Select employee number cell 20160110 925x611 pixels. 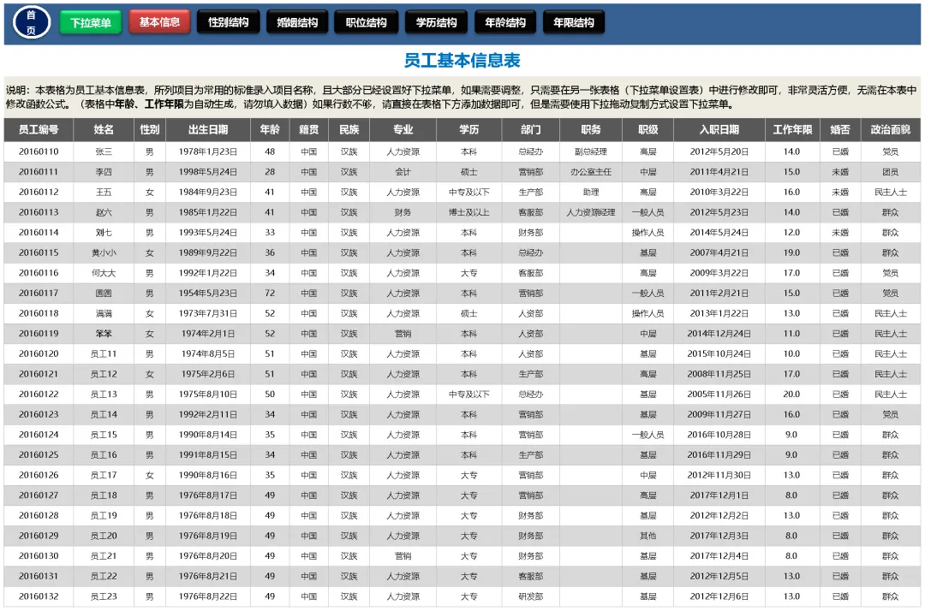39,152
